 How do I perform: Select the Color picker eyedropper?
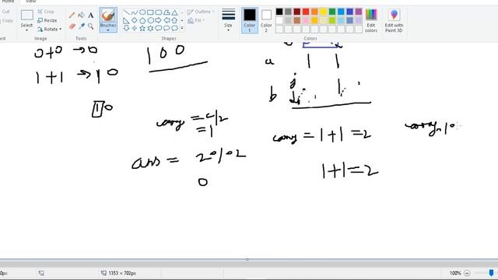82,26
